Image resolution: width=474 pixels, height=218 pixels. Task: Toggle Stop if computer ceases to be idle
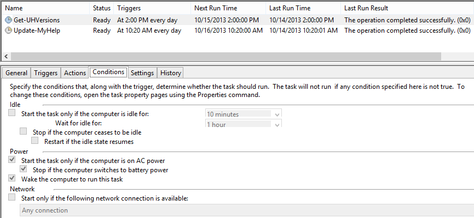24,131
